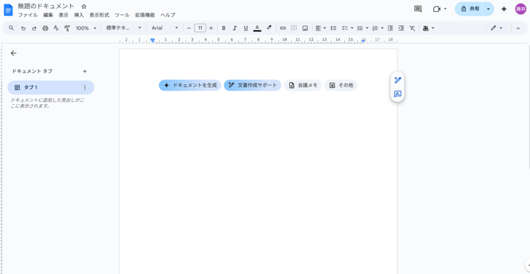Open the Google Docs home icon
Image resolution: width=530 pixels, height=274 pixels.
click(x=8, y=10)
